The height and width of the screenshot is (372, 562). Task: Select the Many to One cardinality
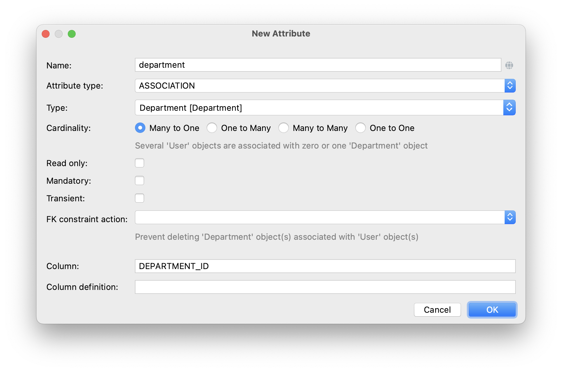[140, 128]
